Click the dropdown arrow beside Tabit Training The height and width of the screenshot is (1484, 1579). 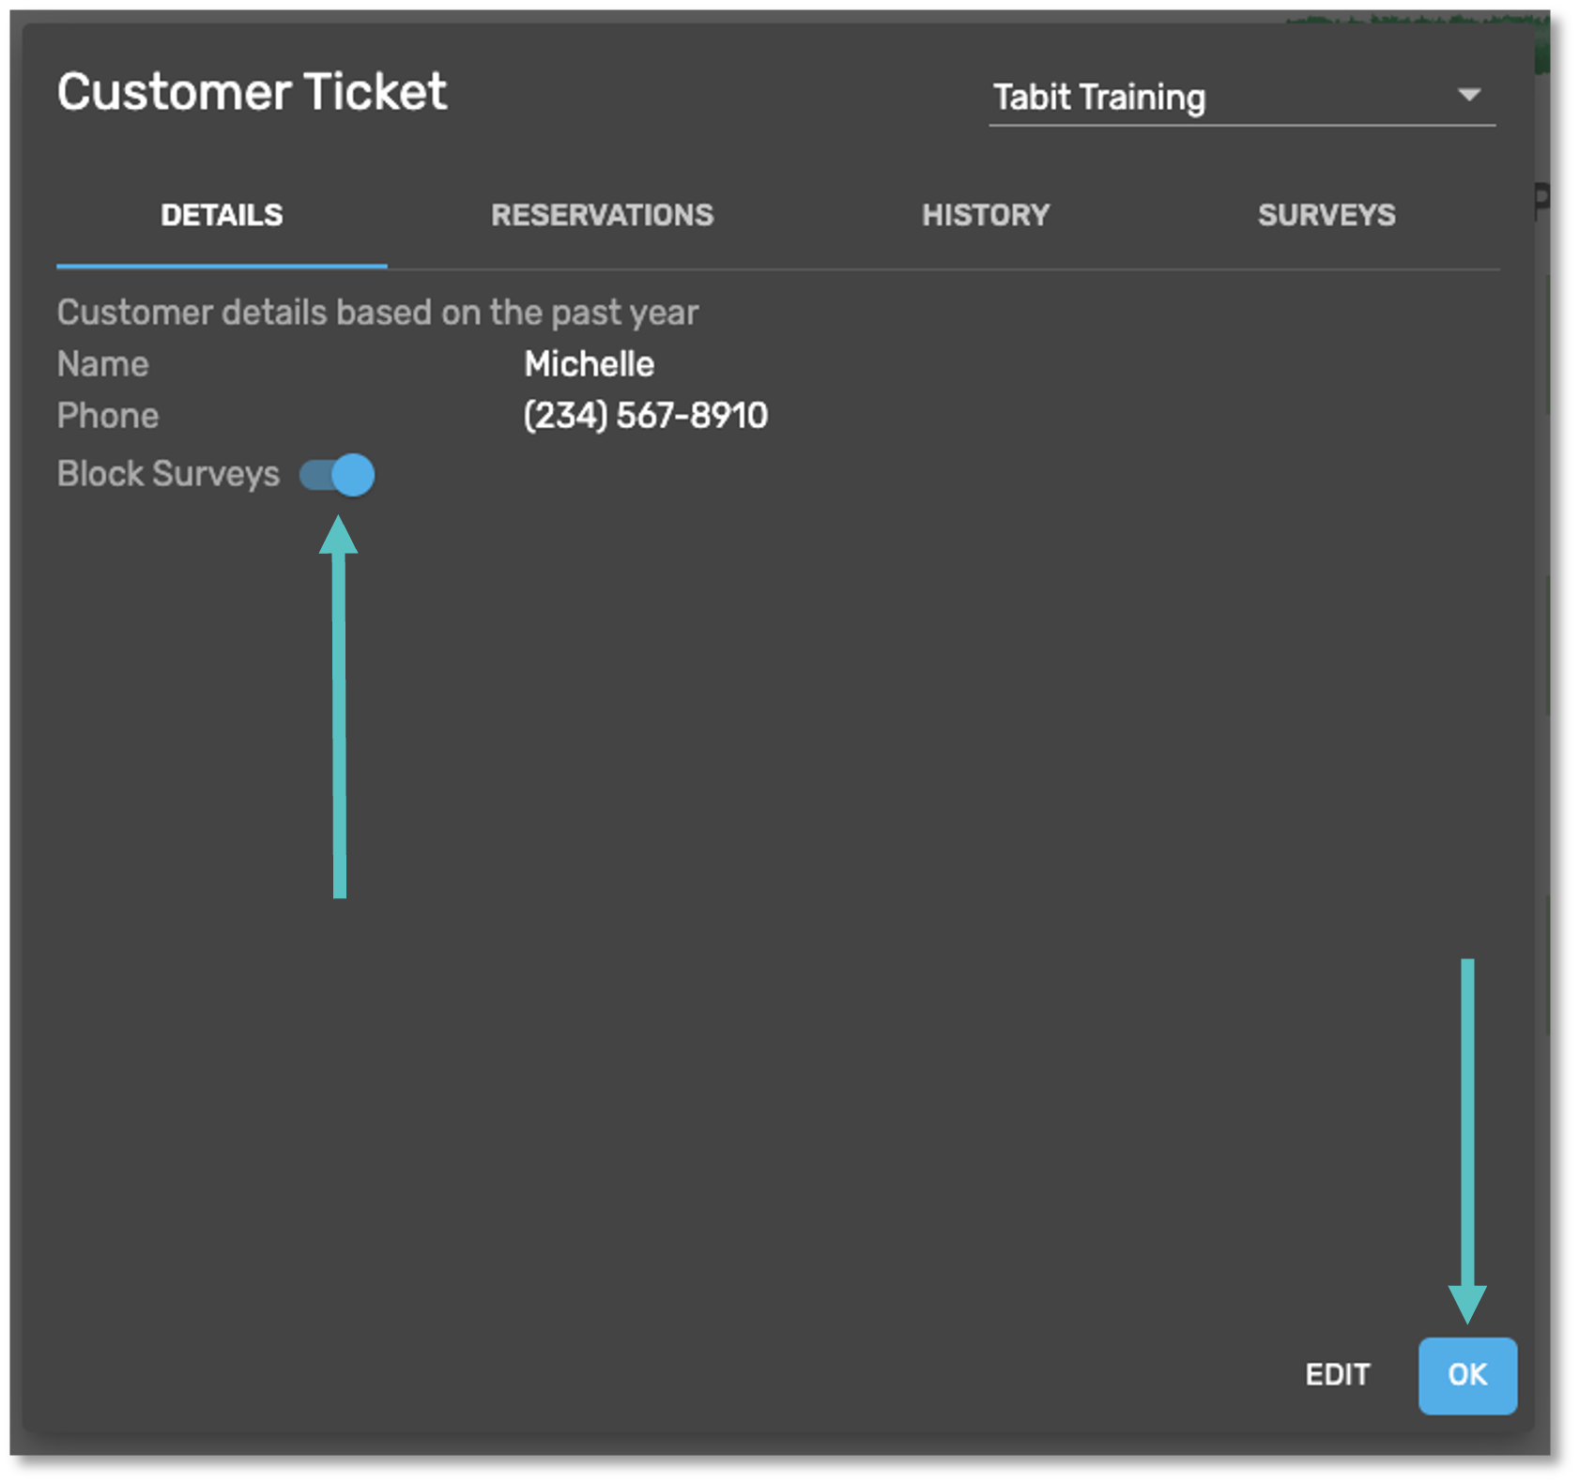click(x=1468, y=94)
